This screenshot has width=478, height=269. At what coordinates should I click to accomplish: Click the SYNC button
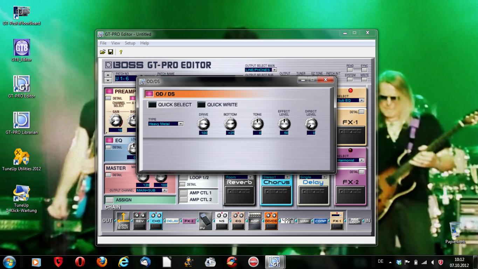tap(364, 70)
